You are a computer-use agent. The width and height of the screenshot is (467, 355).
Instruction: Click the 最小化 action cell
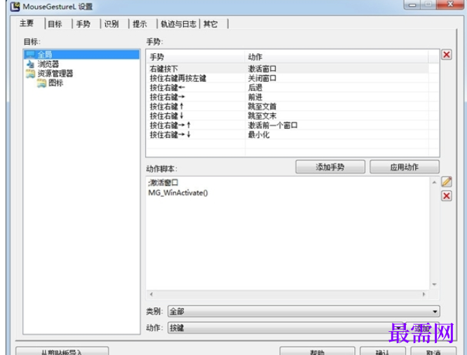tap(259, 134)
